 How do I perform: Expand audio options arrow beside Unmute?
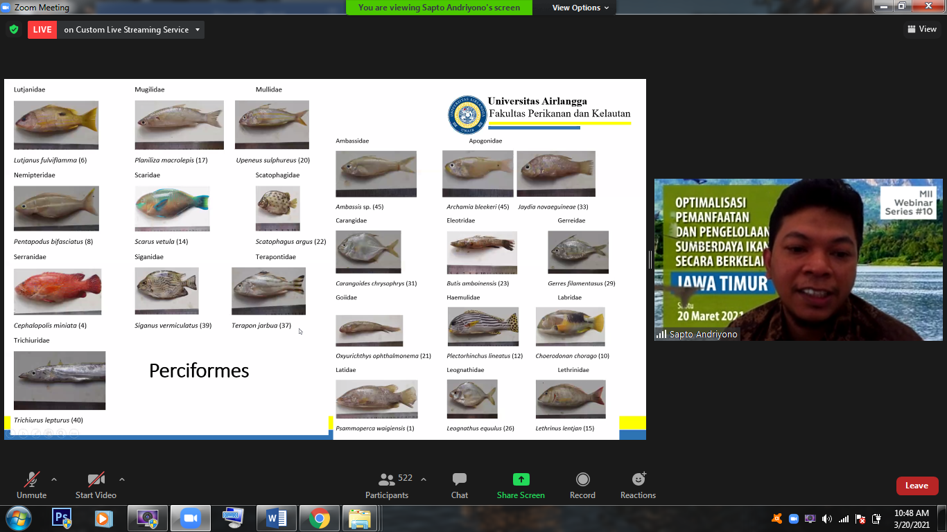coord(54,479)
